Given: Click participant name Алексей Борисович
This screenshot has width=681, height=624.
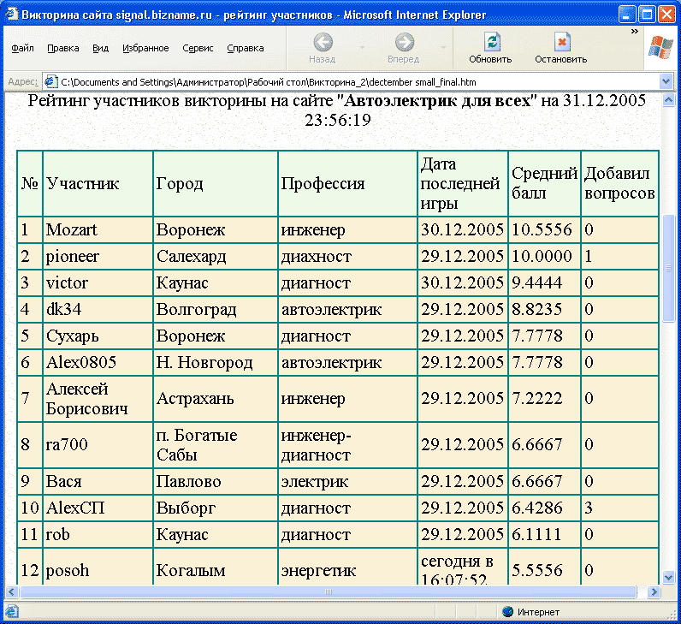Looking at the screenshot, I should (86, 399).
